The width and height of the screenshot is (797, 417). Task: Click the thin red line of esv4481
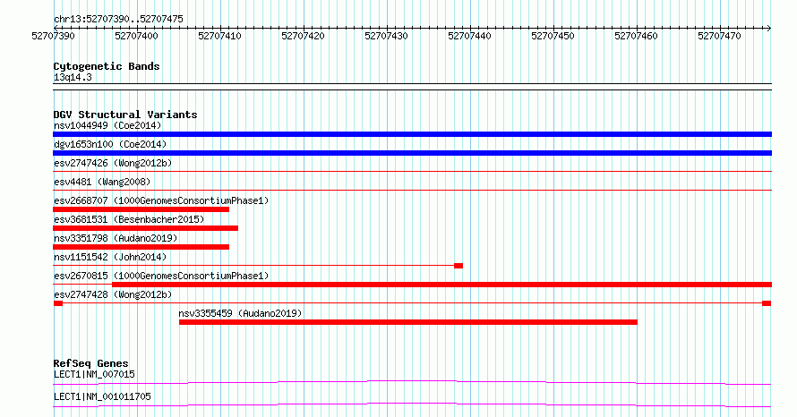click(412, 191)
